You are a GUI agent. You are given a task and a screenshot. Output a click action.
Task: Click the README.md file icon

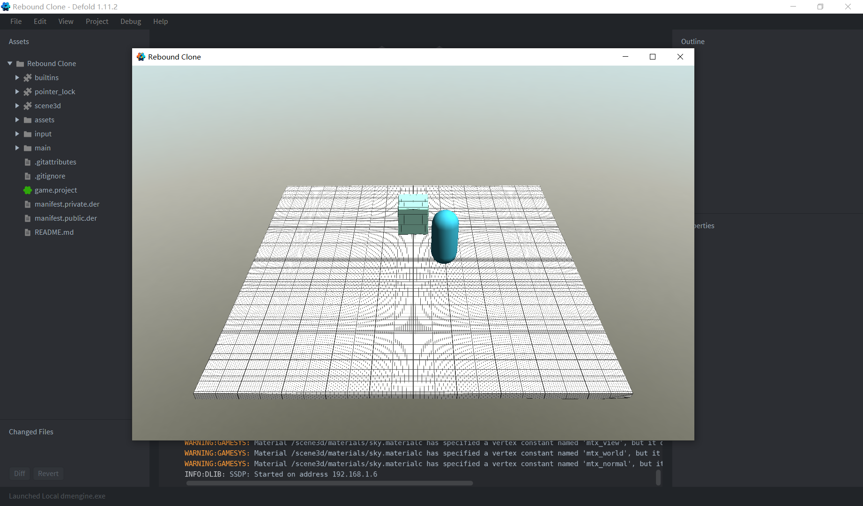click(x=28, y=232)
